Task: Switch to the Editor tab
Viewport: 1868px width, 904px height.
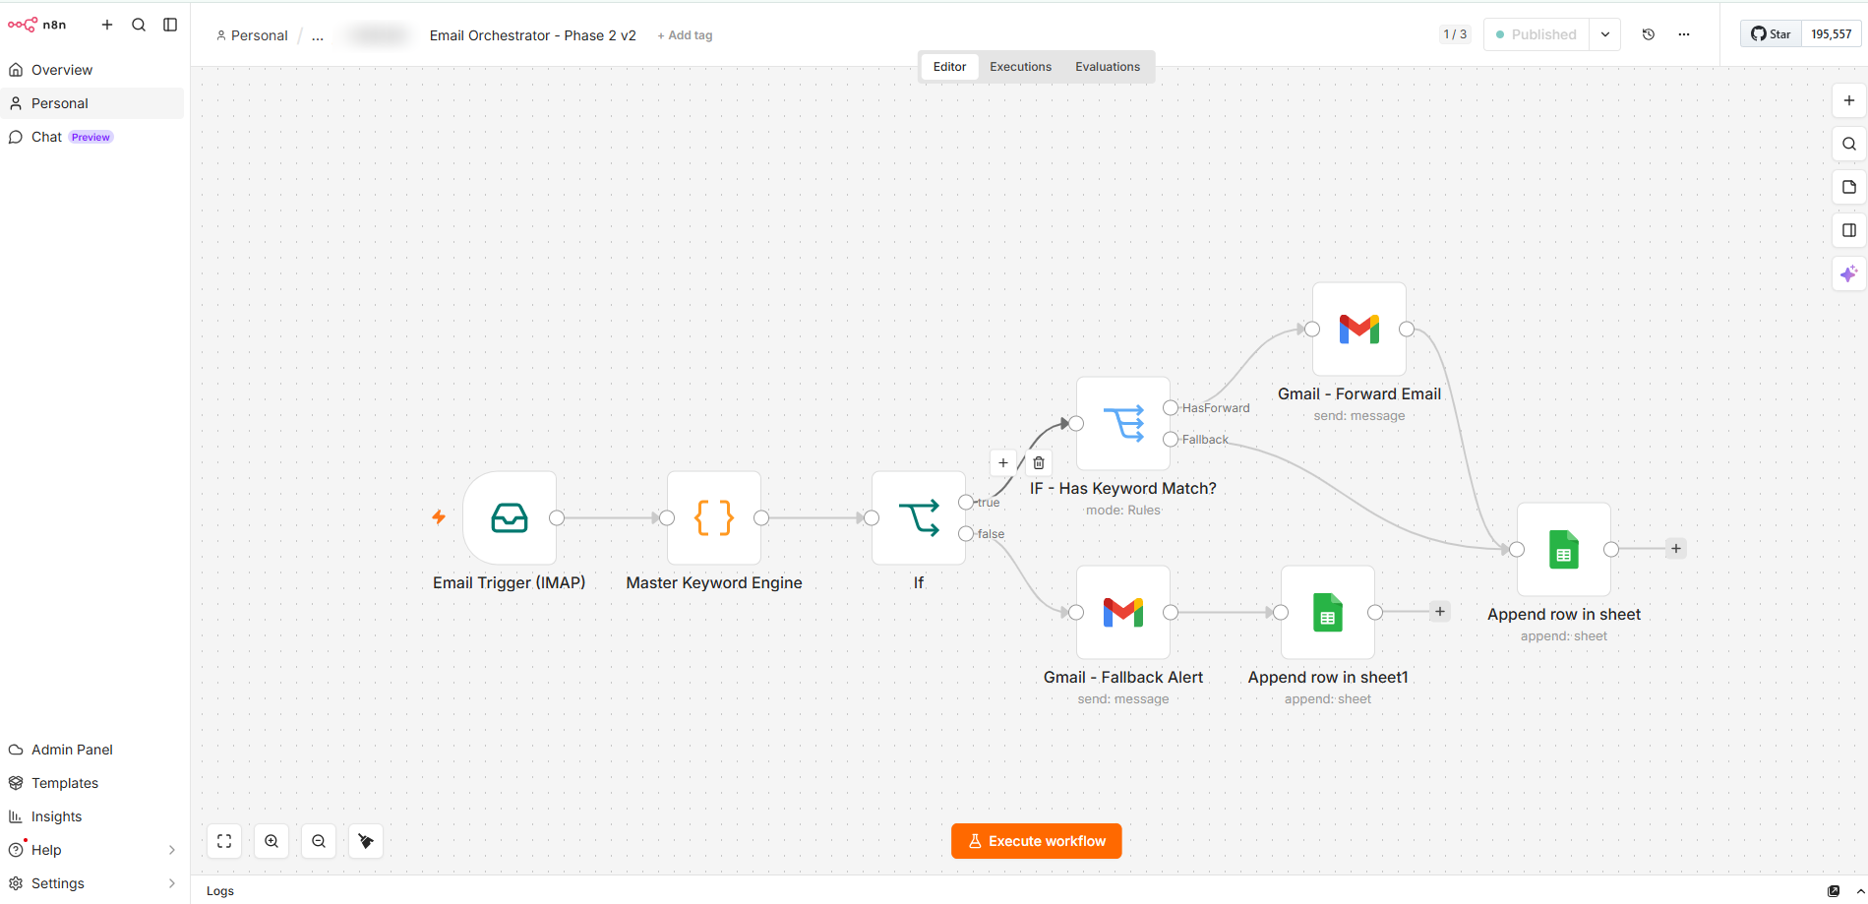Action: [949, 67]
